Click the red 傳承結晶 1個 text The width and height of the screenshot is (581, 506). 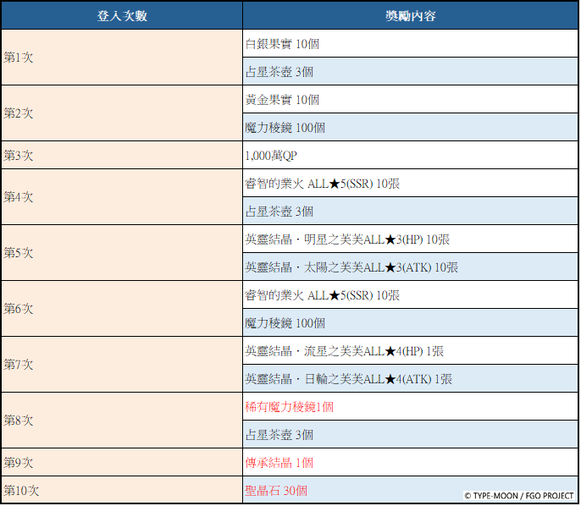[x=279, y=463]
